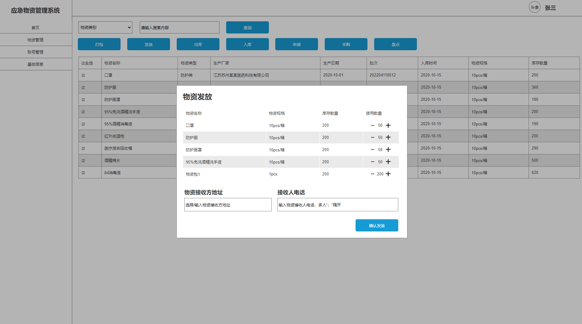Click the 出库 button
582x324 pixels.
pyautogui.click(x=198, y=44)
